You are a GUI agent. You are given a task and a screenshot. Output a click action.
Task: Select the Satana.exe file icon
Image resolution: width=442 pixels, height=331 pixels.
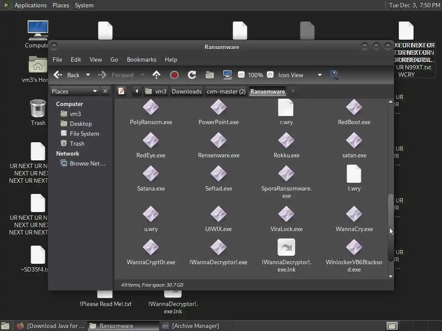tap(151, 174)
